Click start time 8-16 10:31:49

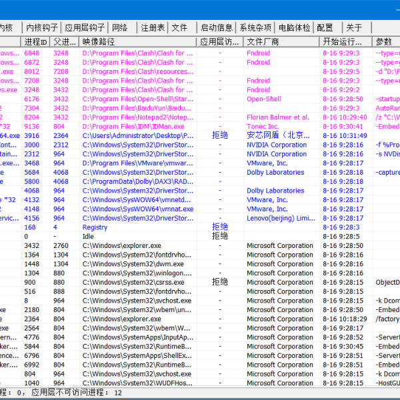345,136
